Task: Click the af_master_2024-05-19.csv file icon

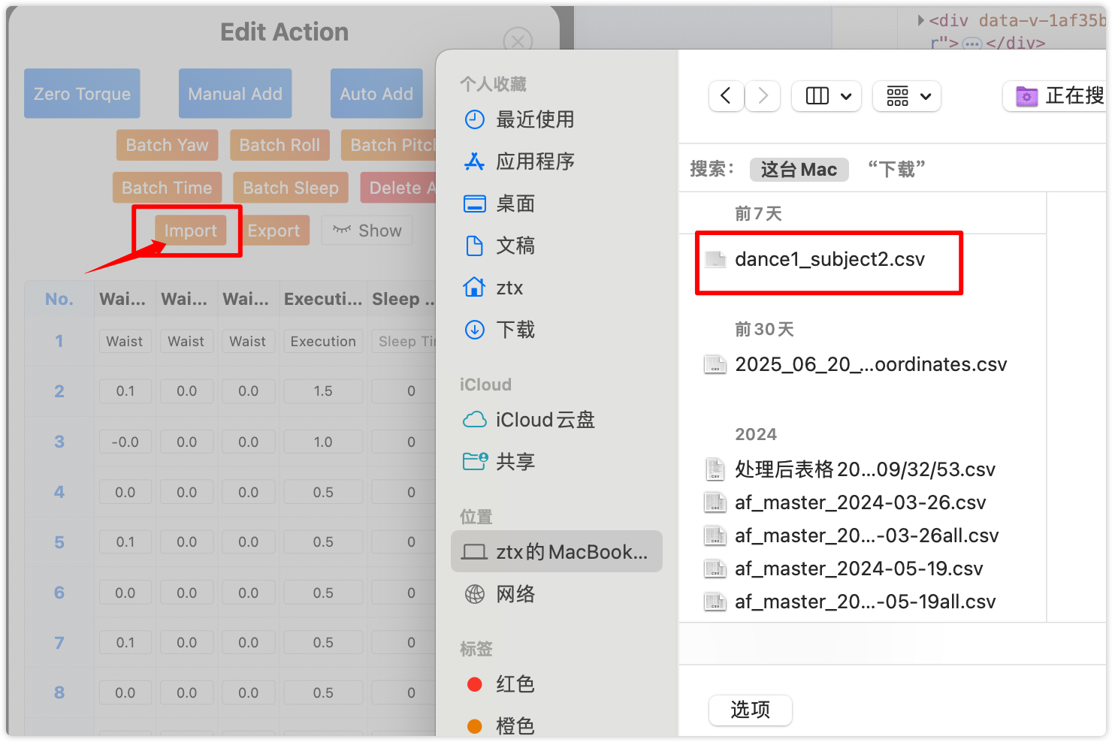Action: 715,569
